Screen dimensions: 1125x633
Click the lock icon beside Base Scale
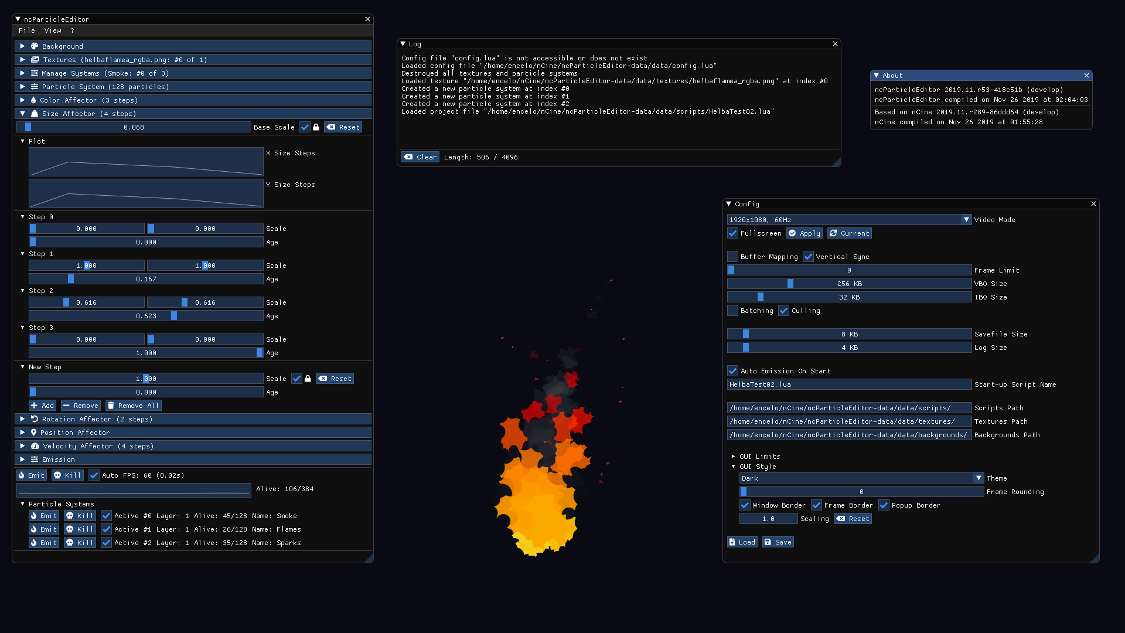coord(316,127)
